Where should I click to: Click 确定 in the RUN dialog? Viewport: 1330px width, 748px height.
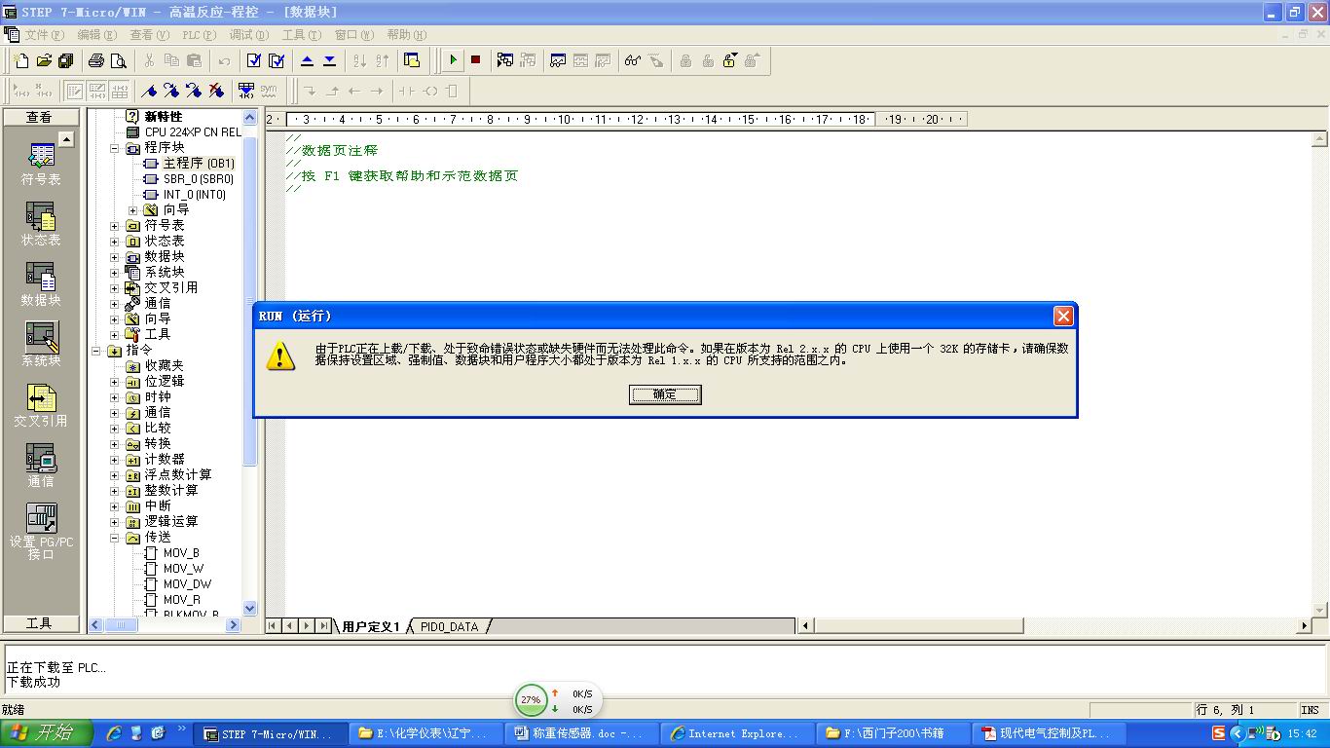665,394
